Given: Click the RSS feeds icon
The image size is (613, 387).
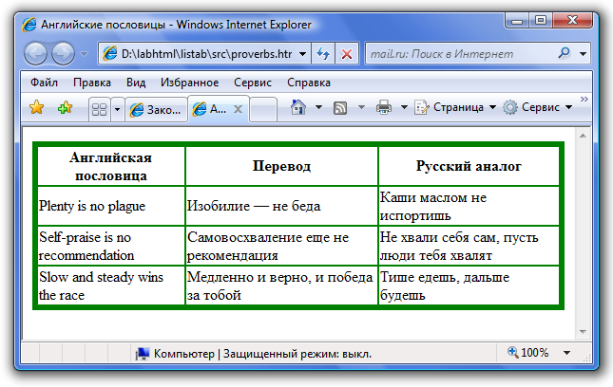Looking at the screenshot, I should [339, 108].
